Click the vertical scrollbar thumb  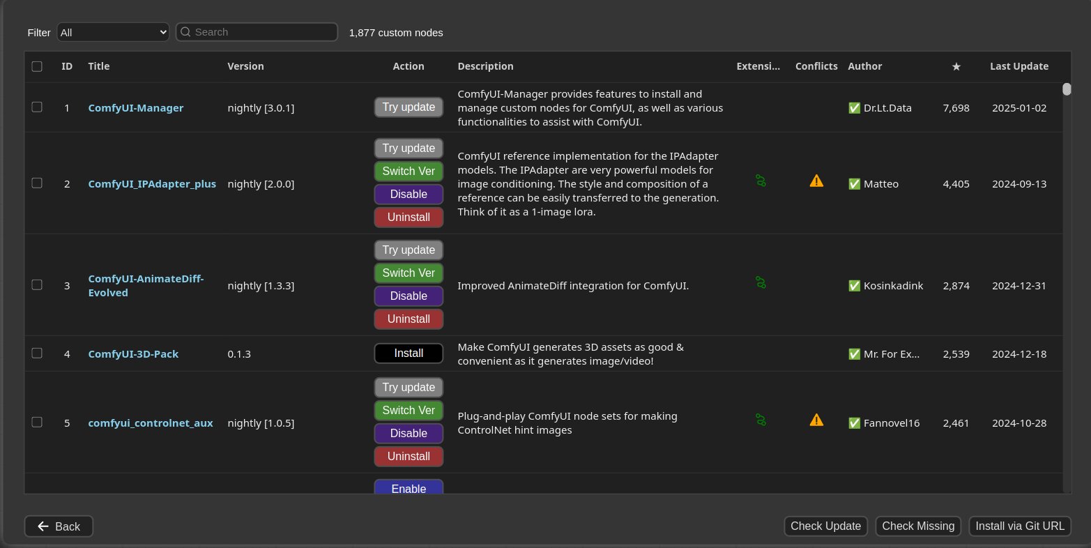coord(1067,89)
